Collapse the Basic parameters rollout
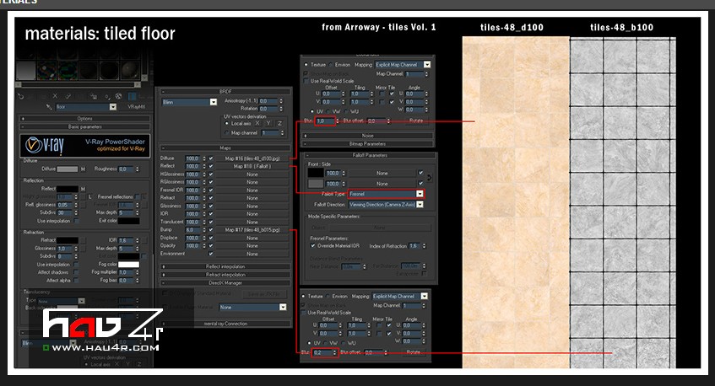Image resolution: width=715 pixels, height=386 pixels. point(84,126)
